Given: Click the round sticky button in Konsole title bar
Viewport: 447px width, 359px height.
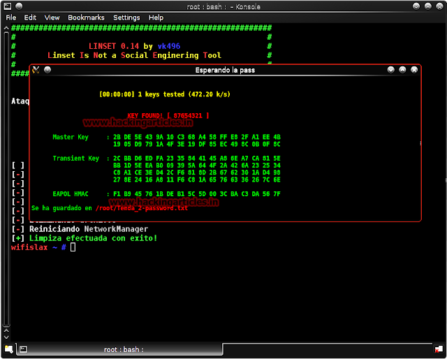Looking at the screenshot, I should point(19,6).
